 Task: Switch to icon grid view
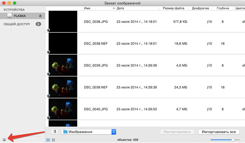point(53,140)
